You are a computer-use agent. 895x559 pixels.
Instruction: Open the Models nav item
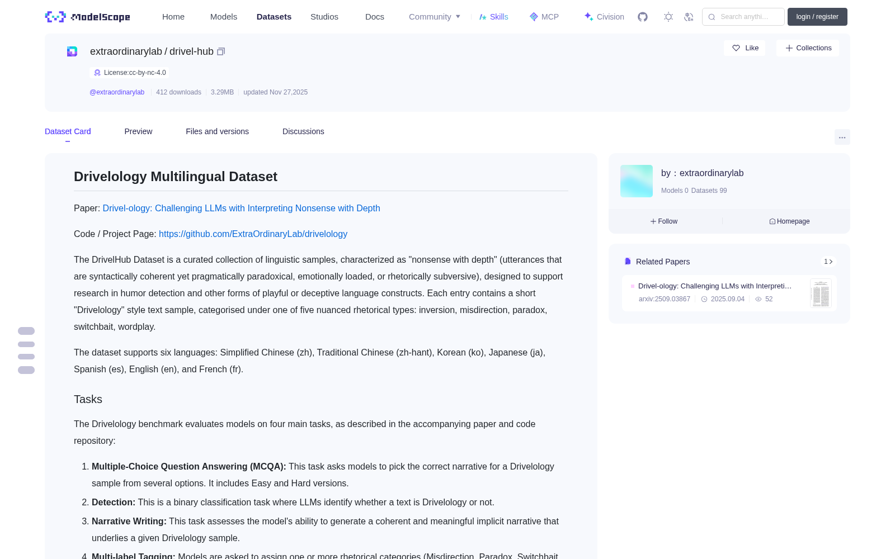pyautogui.click(x=224, y=17)
